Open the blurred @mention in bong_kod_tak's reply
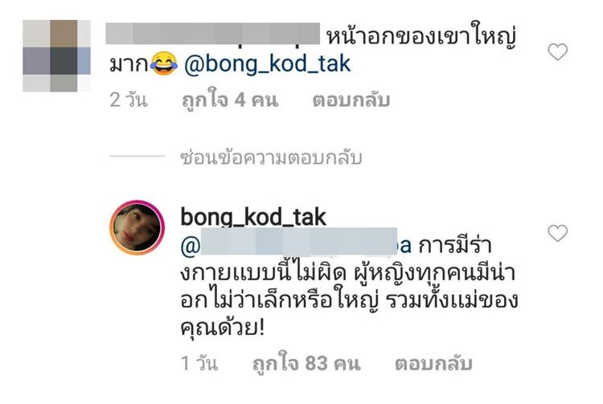Viewport: 603px width, 404px height. 296,245
